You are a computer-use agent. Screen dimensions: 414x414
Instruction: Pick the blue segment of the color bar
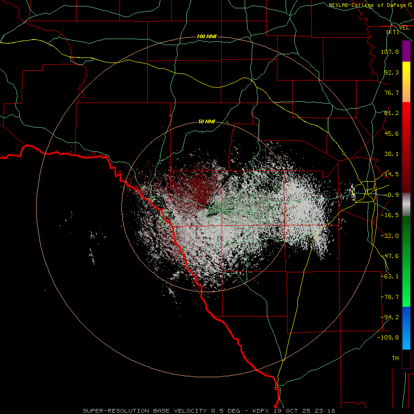pos(406,328)
